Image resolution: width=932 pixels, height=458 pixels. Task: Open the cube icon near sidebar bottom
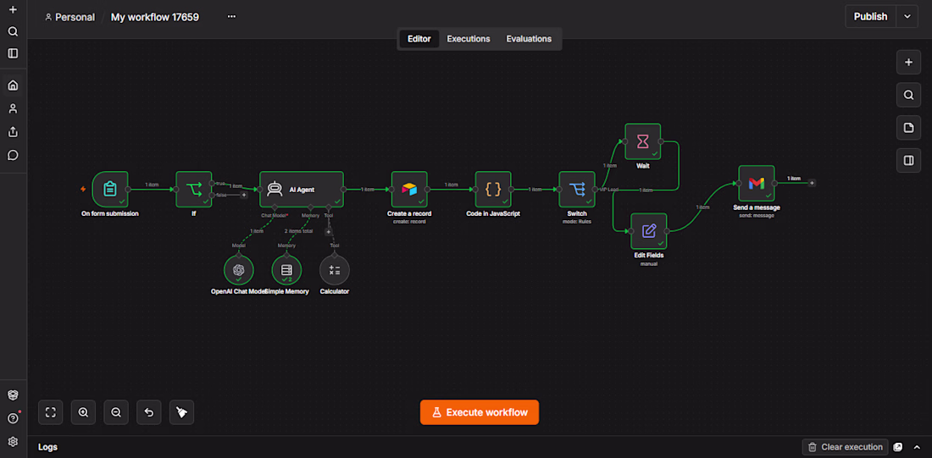[x=13, y=395]
